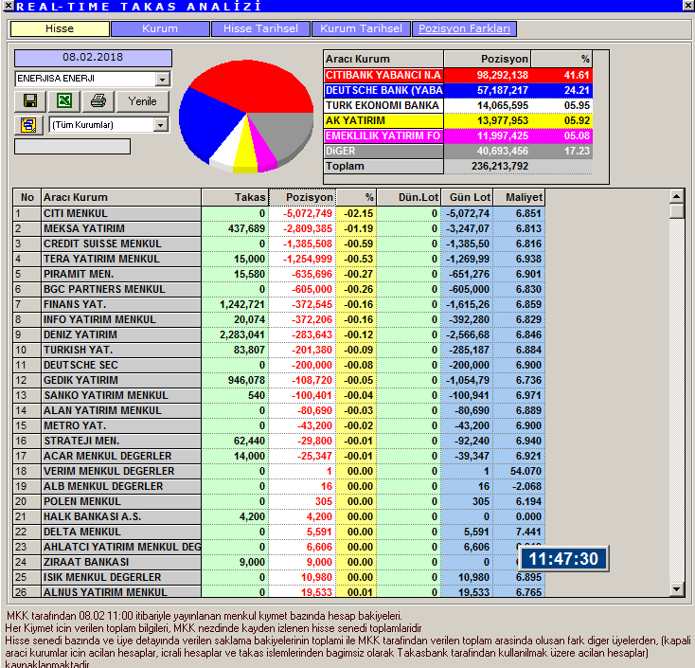
Task: Select INFO YATIRIM MENKUL row
Action: coord(279,319)
